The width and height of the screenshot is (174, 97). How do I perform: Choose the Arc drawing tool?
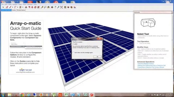(15, 7)
